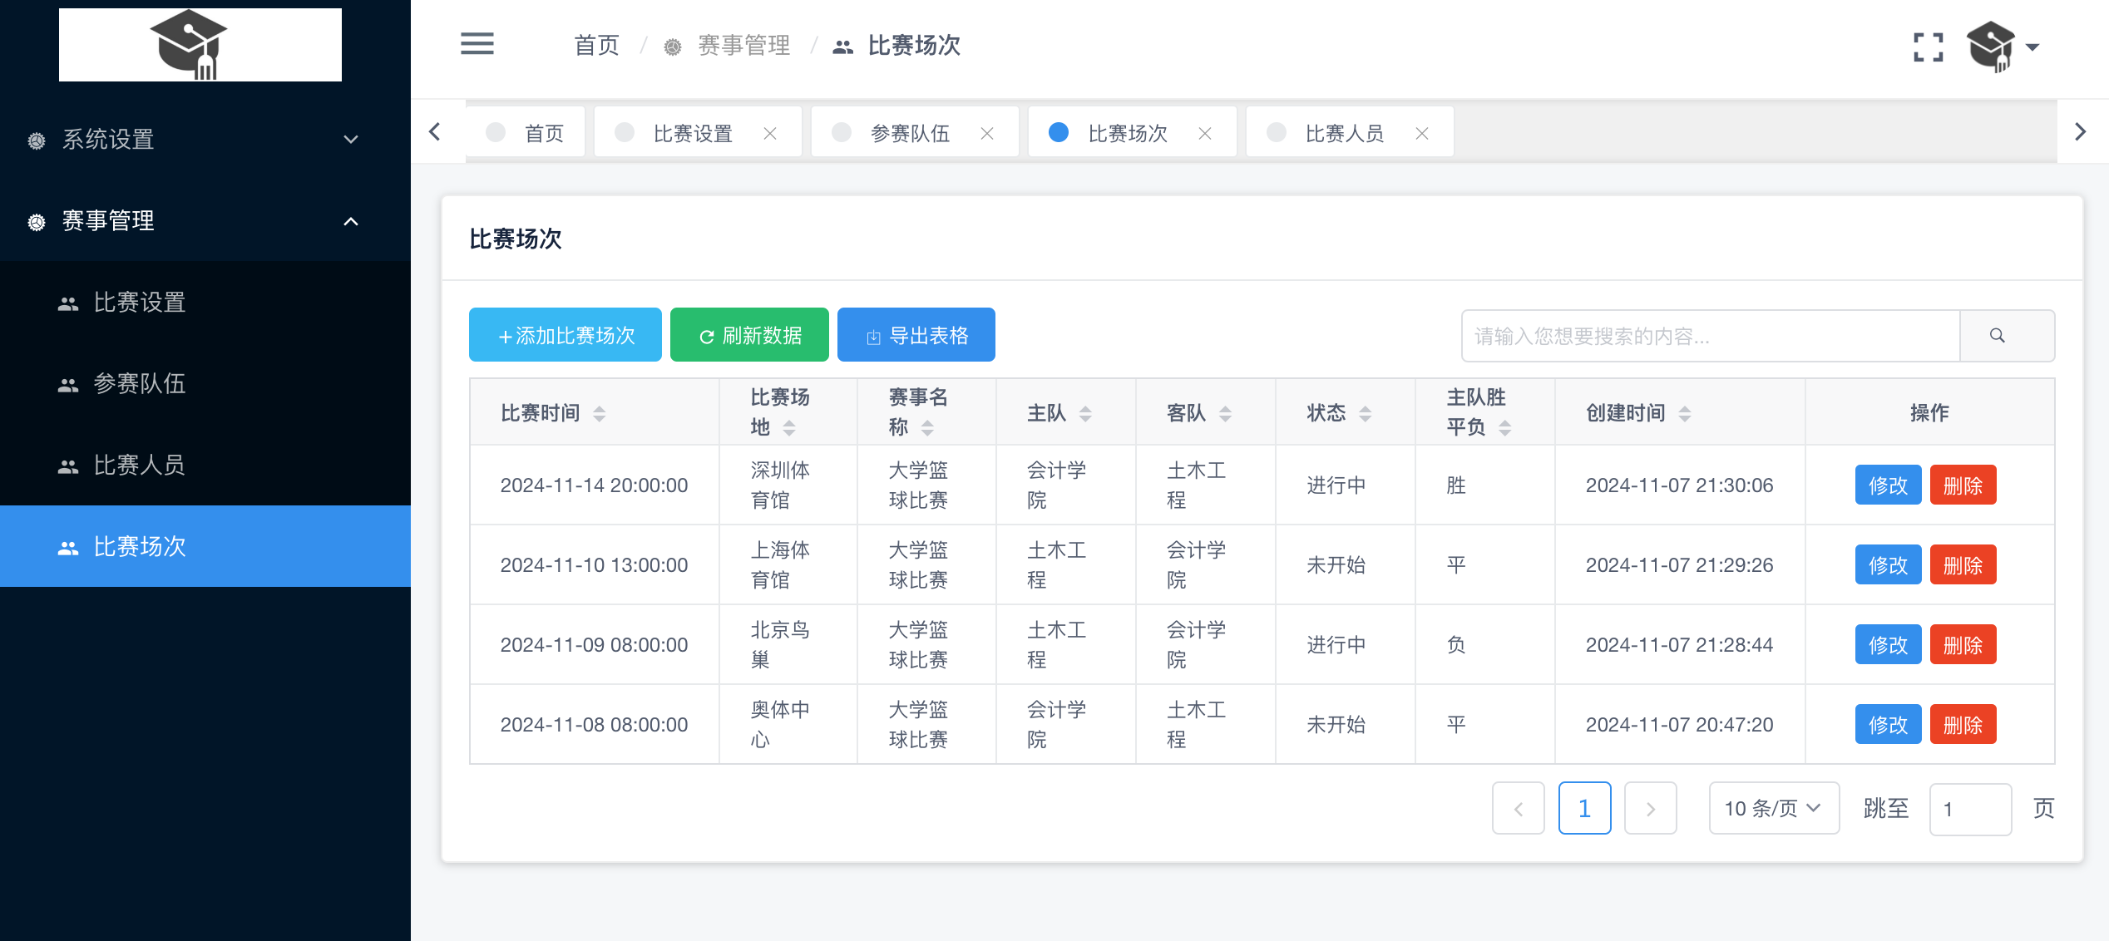Click the jump-to page number field
This screenshot has width=2109, height=941.
point(1970,809)
